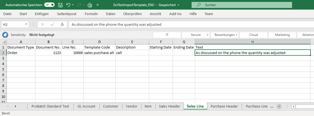This screenshot has height=116, width=314.
Task: Open the Gespeichert file status dropdown
Action: (x=169, y=5)
